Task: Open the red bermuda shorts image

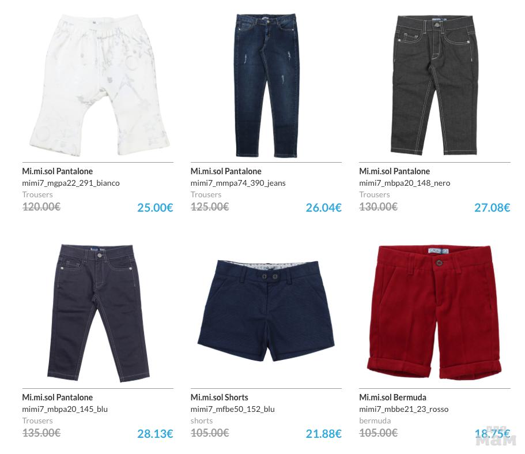Action: pos(435,312)
